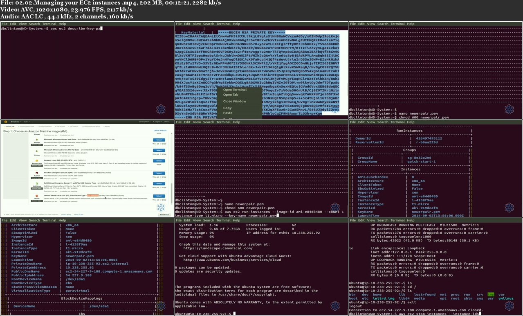Switch to the 3. Configure Instance step
This screenshot has height=316, width=523.
pos(45,126)
